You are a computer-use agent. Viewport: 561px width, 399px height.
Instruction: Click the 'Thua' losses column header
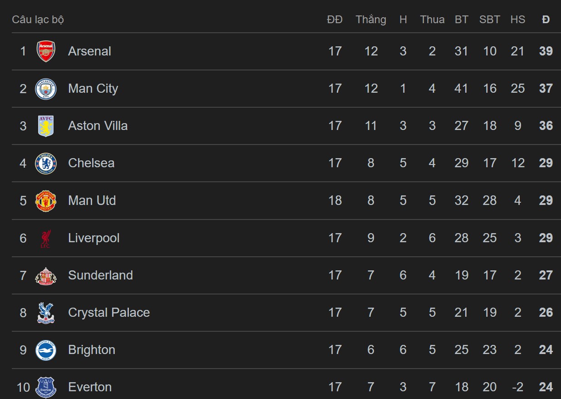click(x=432, y=20)
